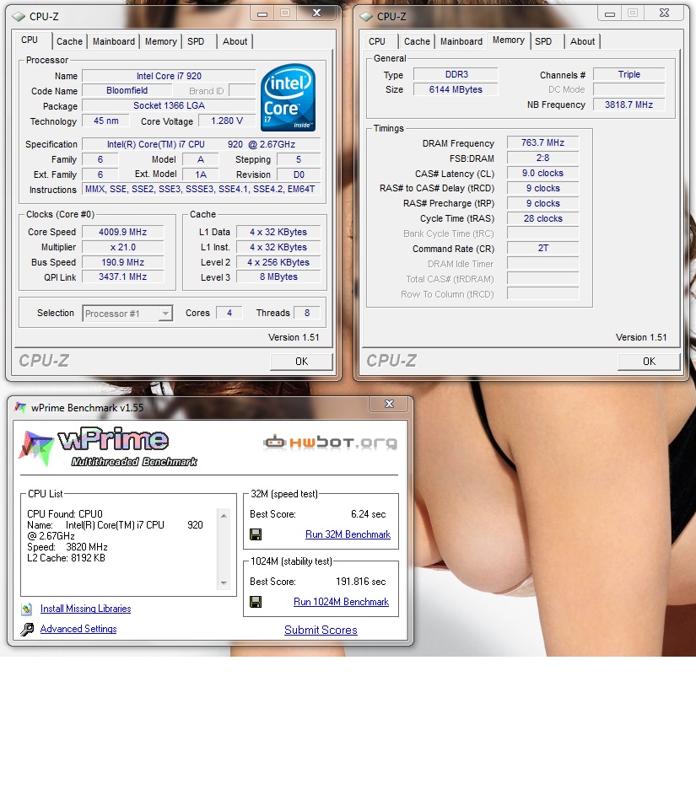Click the NB Frequency value 3818.7 MHz
This screenshot has height=789, width=696.
pyautogui.click(x=629, y=105)
